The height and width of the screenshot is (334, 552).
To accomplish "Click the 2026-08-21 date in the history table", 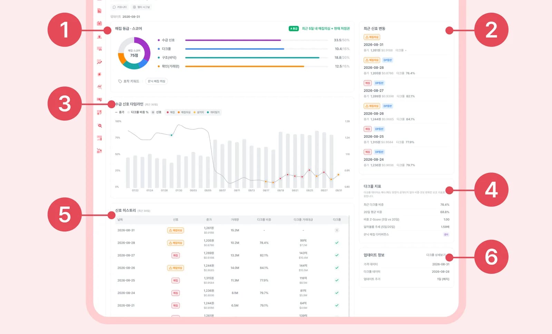I will pos(126,305).
